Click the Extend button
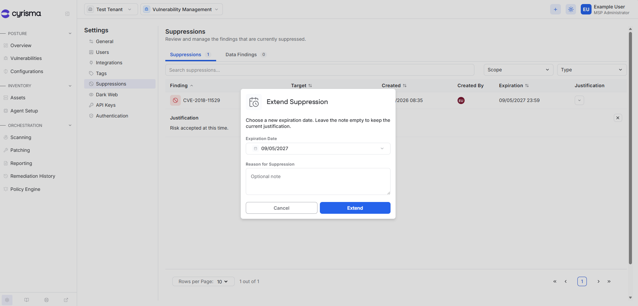 355,208
